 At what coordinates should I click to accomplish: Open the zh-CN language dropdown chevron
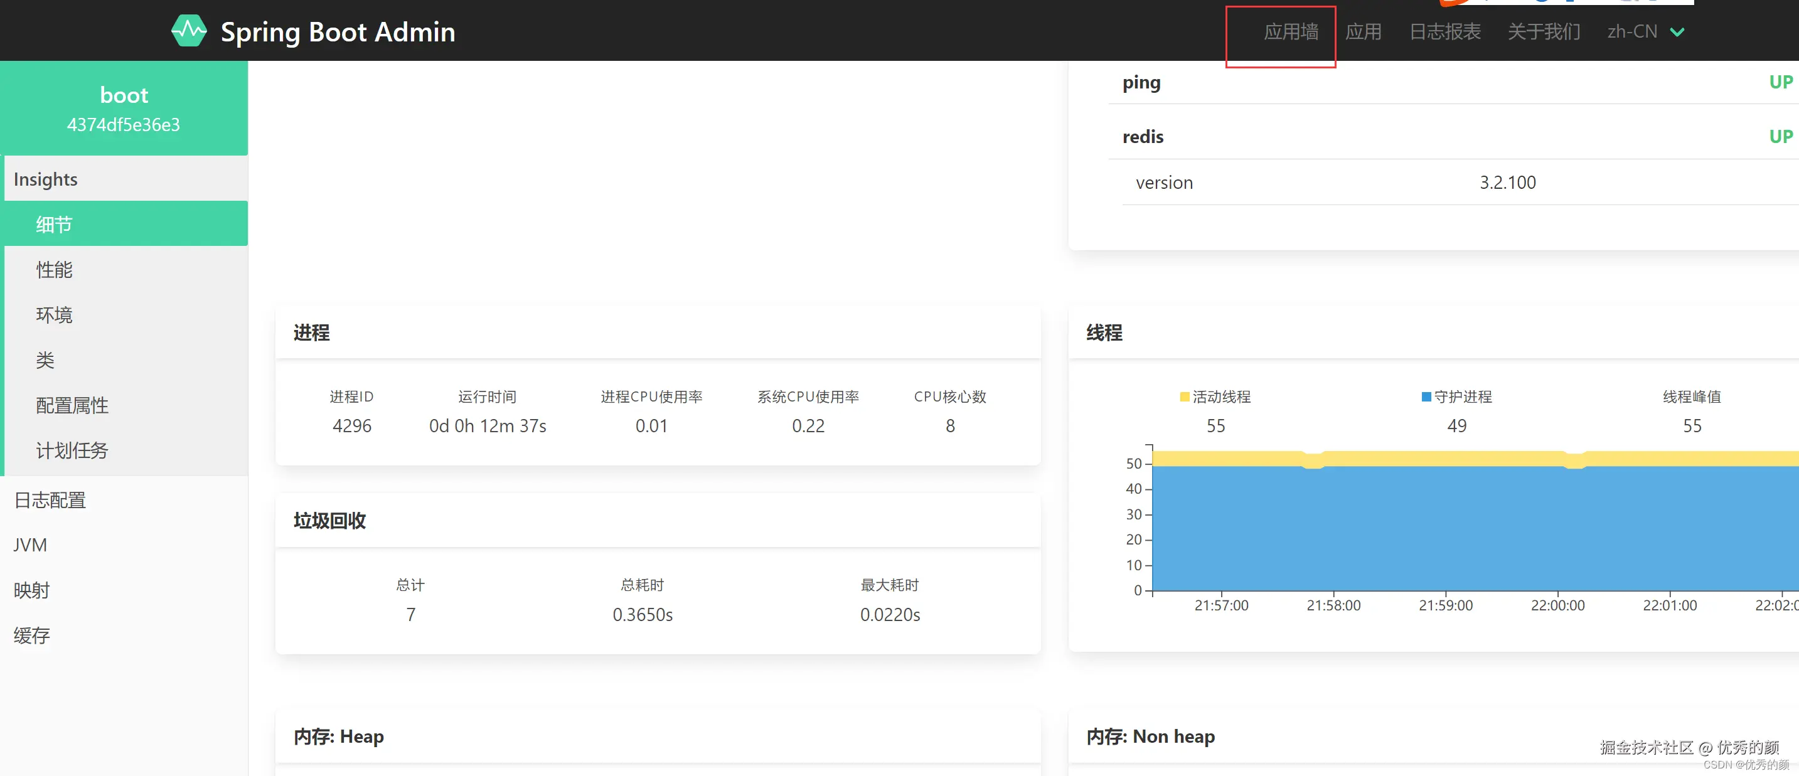pyautogui.click(x=1677, y=32)
